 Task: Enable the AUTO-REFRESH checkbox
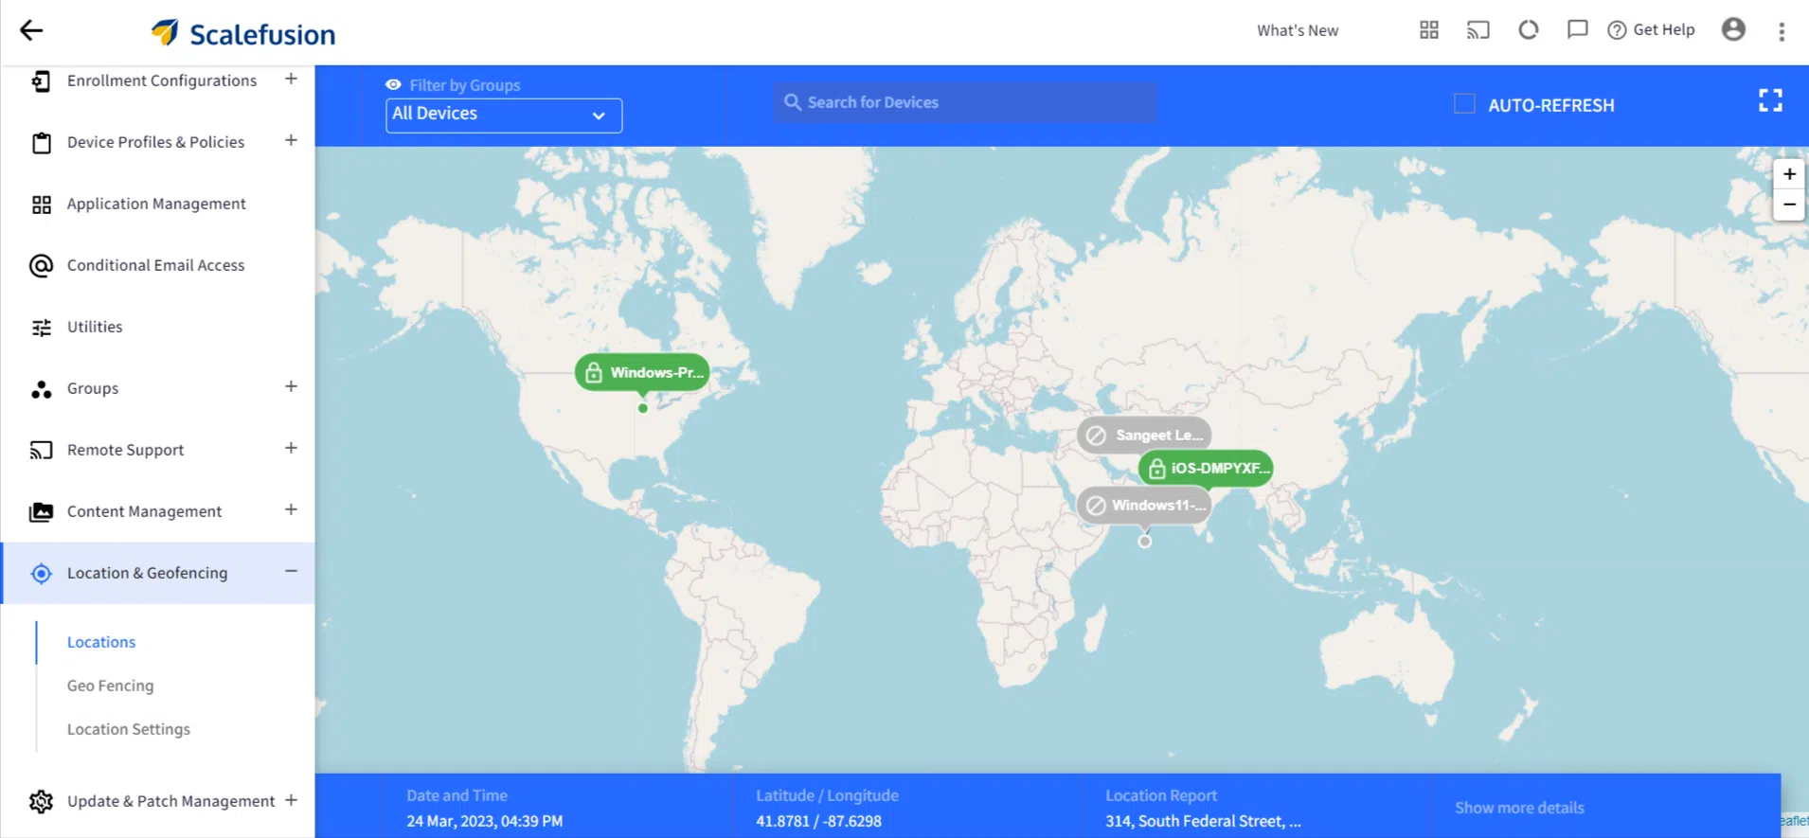[x=1464, y=104]
